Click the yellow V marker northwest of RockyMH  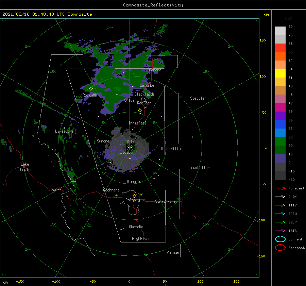click(x=70, y=83)
